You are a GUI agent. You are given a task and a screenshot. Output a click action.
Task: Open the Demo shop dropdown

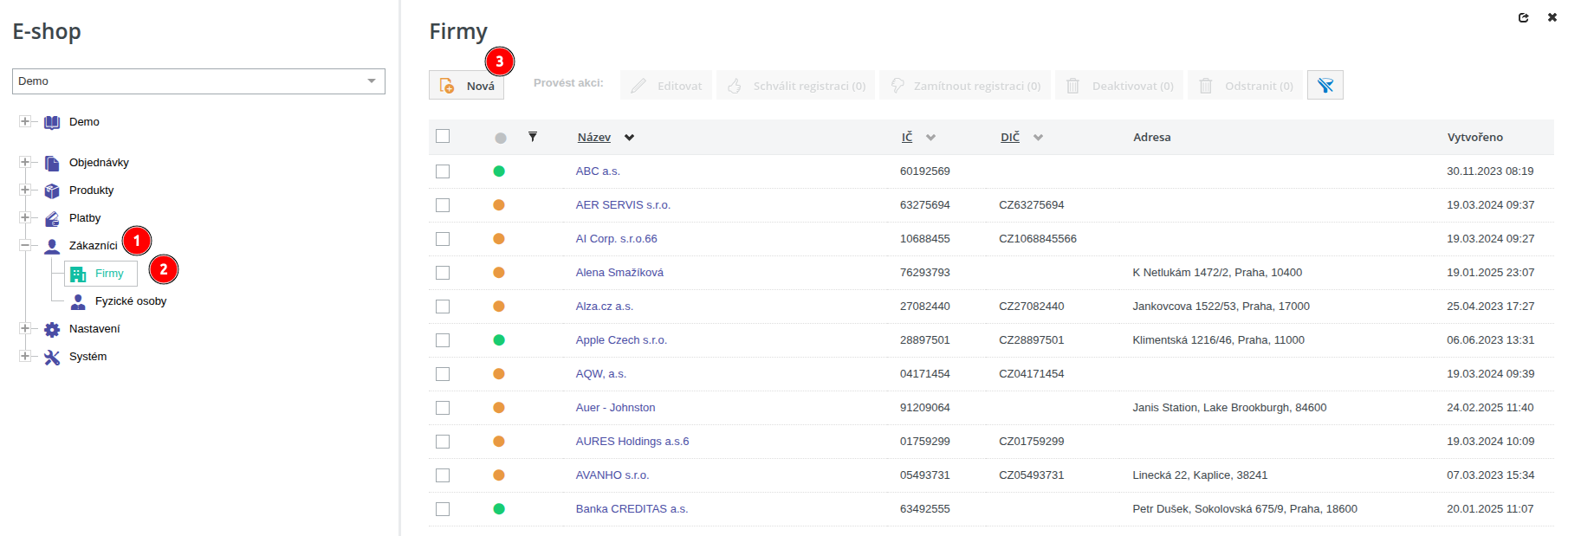(x=198, y=81)
